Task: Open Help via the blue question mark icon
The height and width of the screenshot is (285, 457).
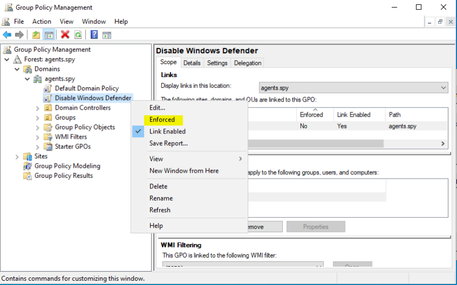Action: pos(94,35)
